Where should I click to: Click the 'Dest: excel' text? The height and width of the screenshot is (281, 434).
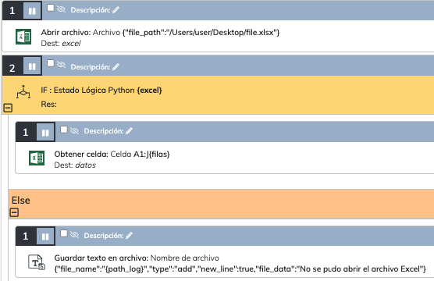coord(61,44)
